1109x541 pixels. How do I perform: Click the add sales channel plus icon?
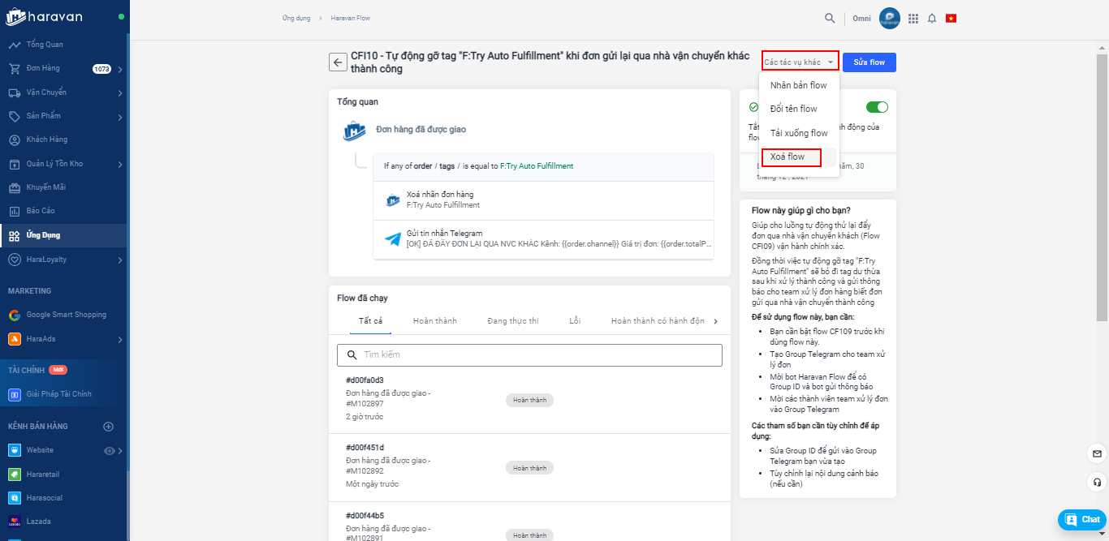(109, 427)
